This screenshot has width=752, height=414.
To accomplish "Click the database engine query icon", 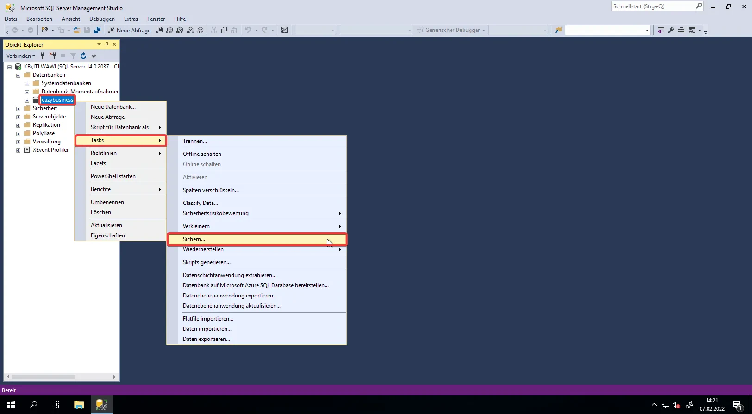I will point(159,30).
